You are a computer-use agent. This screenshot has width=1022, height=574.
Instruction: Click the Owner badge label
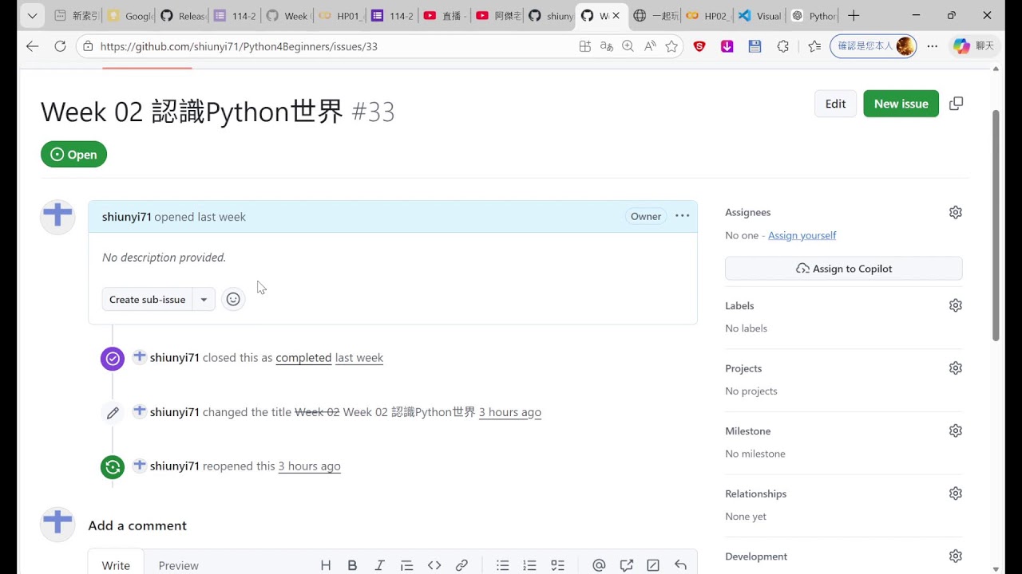[x=646, y=216]
